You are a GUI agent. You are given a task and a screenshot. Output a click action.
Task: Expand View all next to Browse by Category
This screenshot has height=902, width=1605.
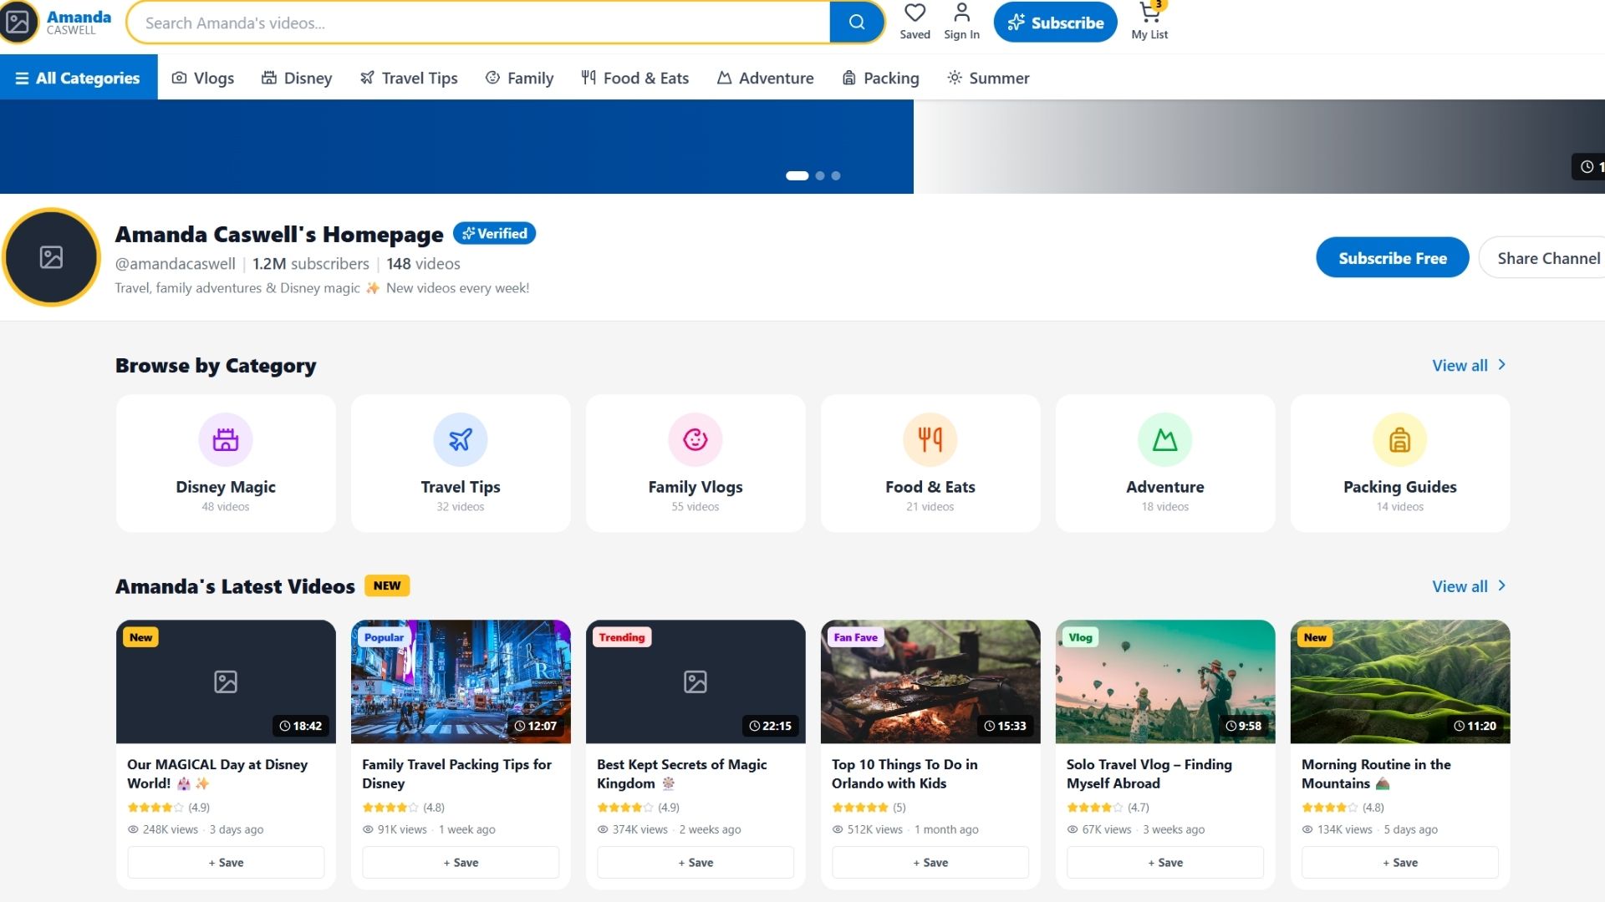(x=1469, y=365)
